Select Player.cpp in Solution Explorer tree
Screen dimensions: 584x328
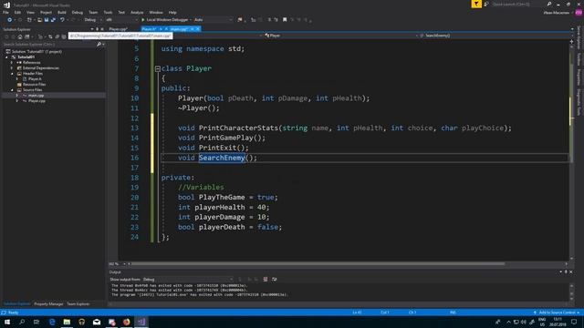coord(36,101)
